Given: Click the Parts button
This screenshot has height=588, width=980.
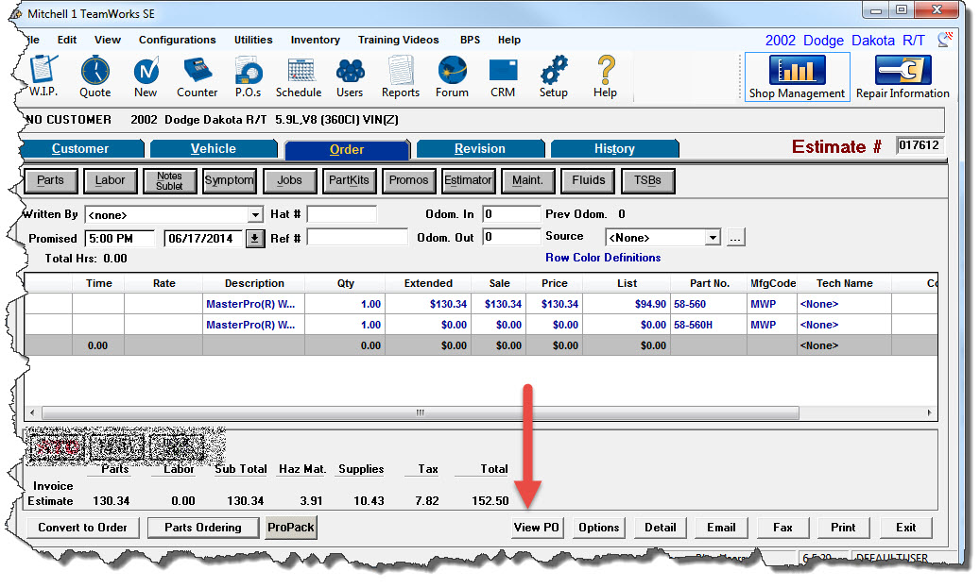Looking at the screenshot, I should coord(51,180).
